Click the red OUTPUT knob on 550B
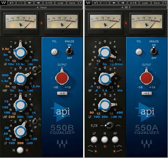168x158 pixels. 62,78
